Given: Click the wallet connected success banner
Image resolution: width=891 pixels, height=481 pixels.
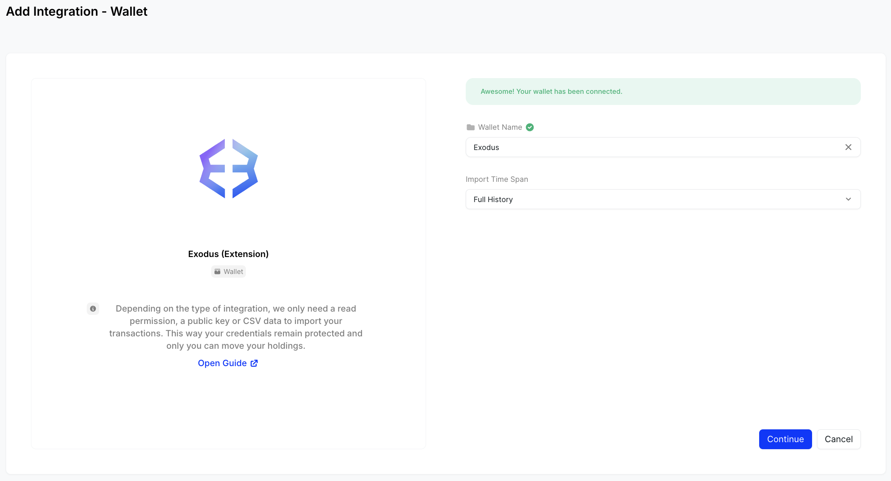Looking at the screenshot, I should pyautogui.click(x=663, y=91).
